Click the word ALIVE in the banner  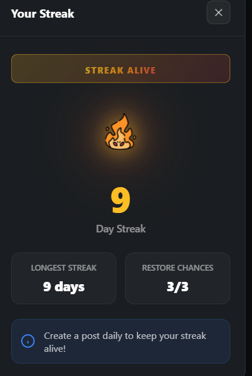tap(142, 71)
